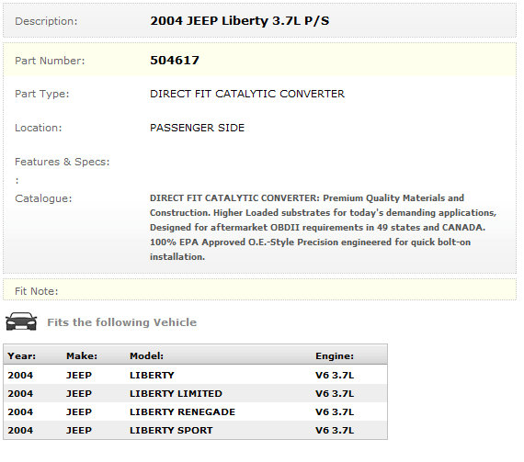524x462 pixels.
Task: Click V6 3.7L engine in the LIBERTY SPORT row
Action: 335,430
